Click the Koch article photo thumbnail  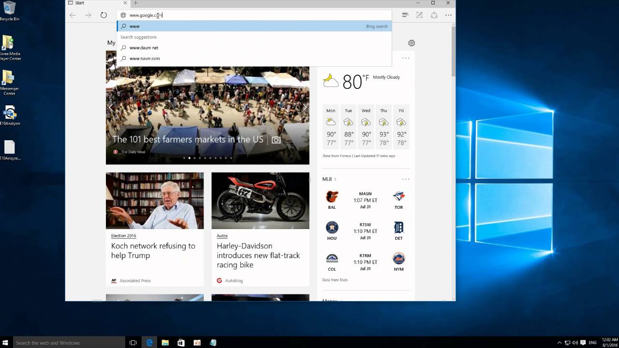point(155,201)
